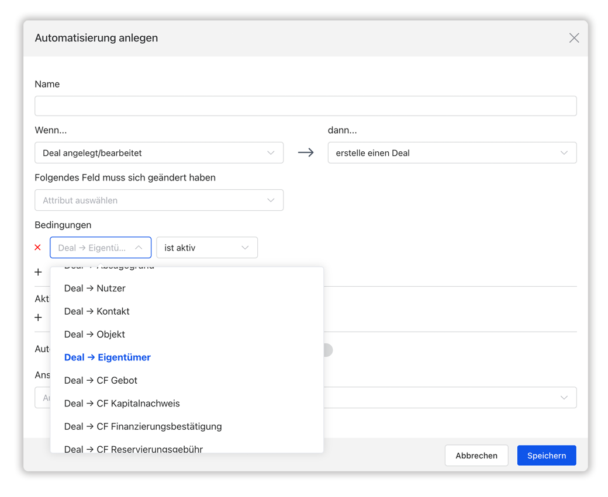Viewport: 608px width, 497px height.
Task: Click the Speichern button
Action: click(x=547, y=456)
